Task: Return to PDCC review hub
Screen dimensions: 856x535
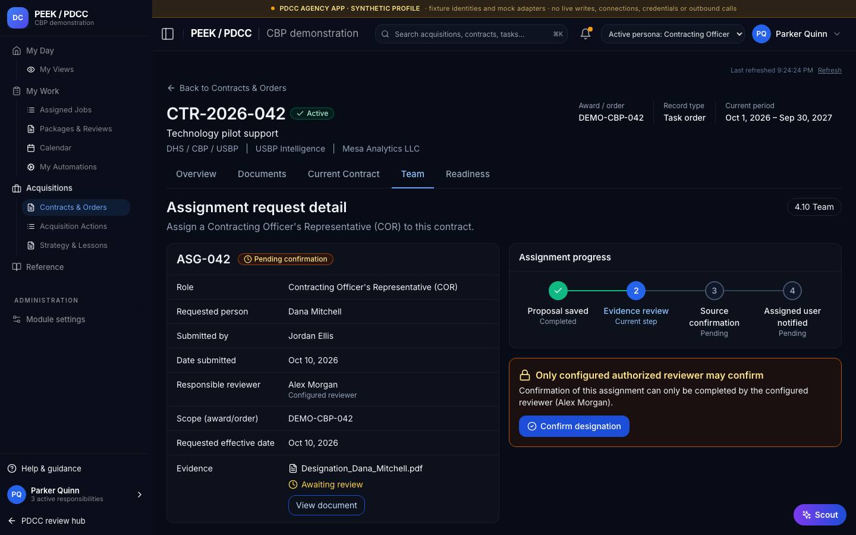Action: point(46,521)
